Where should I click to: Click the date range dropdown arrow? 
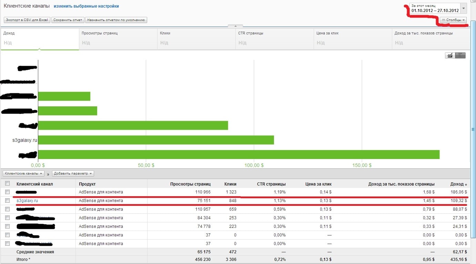(x=464, y=8)
